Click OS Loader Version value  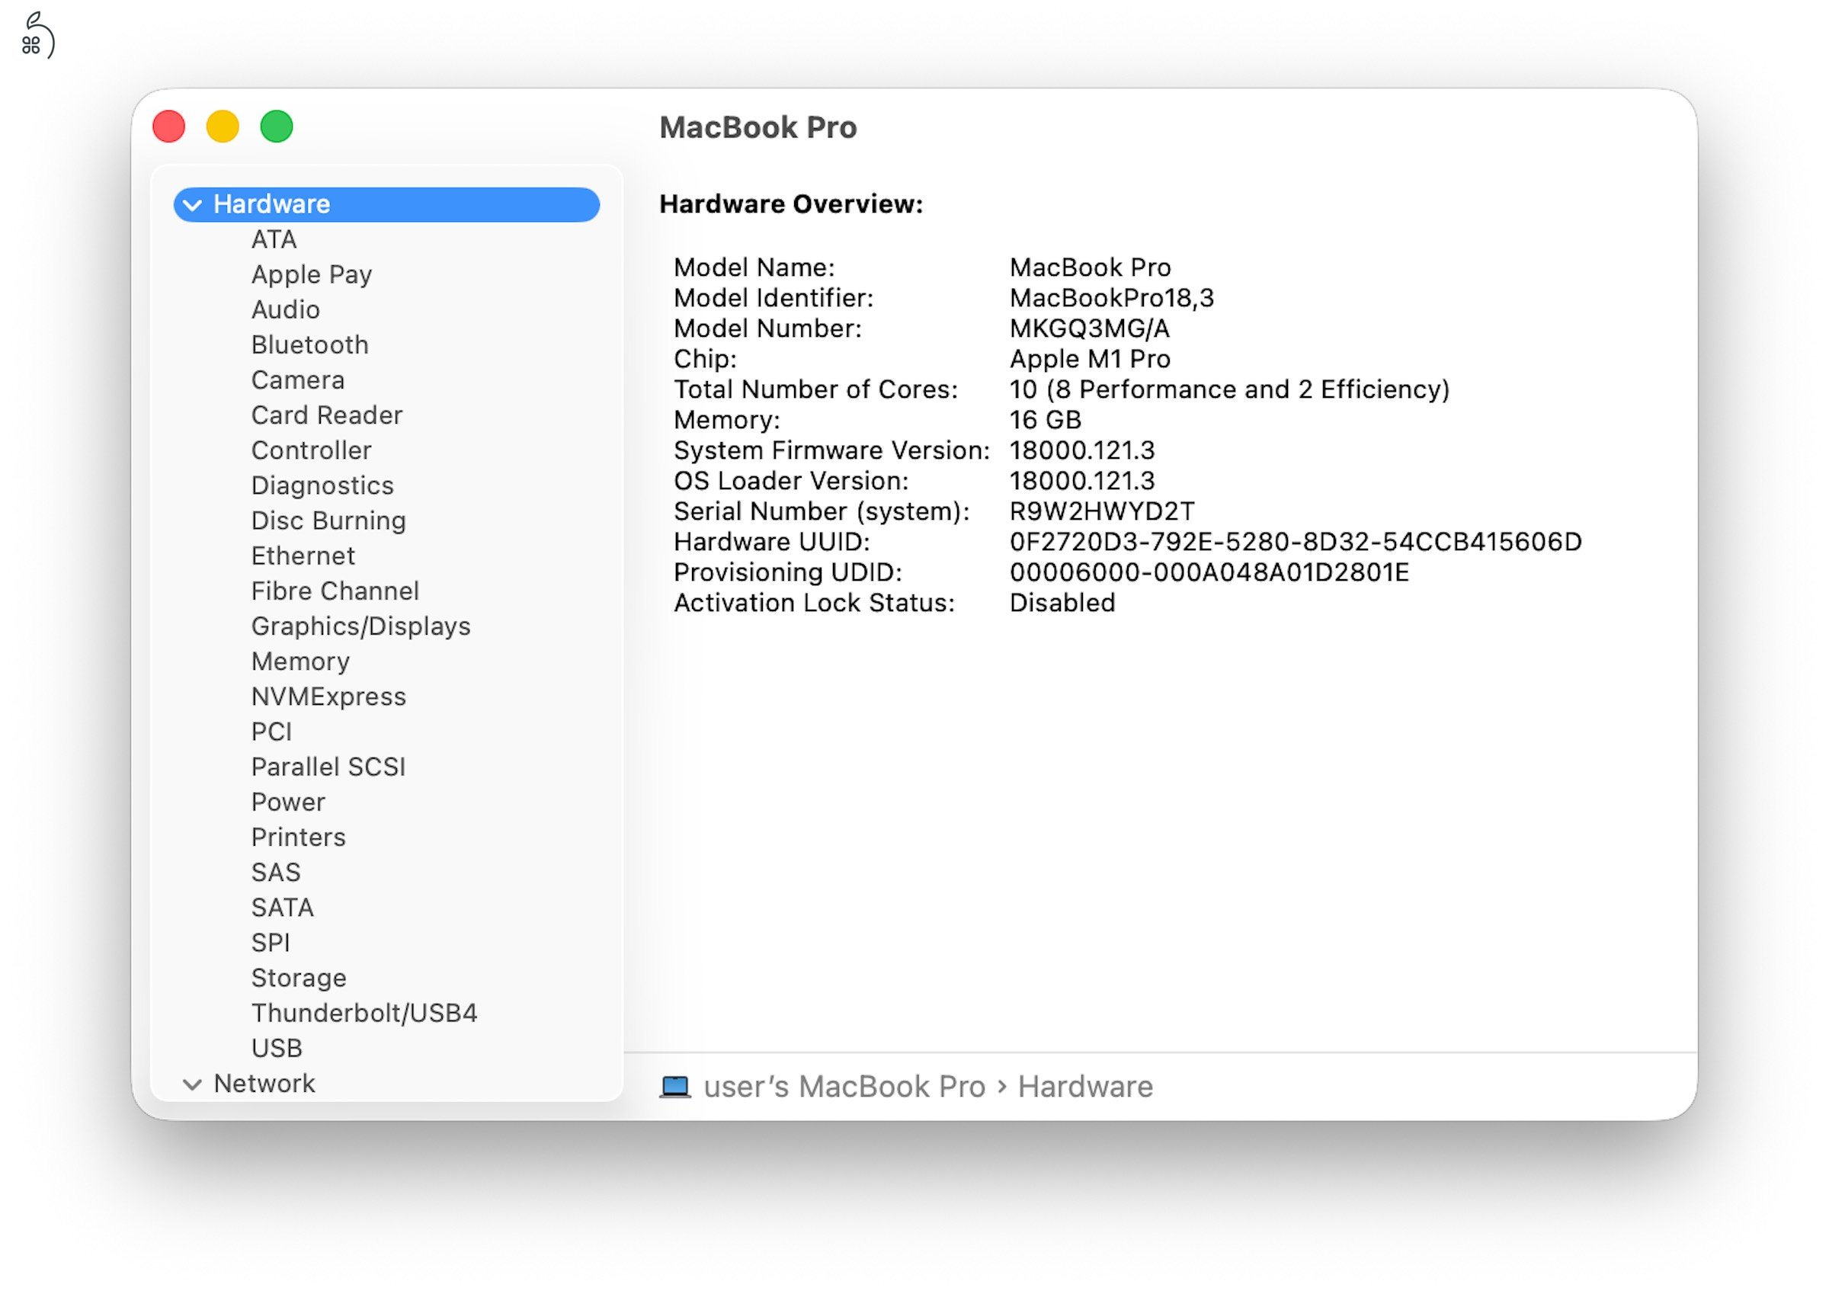click(1082, 482)
